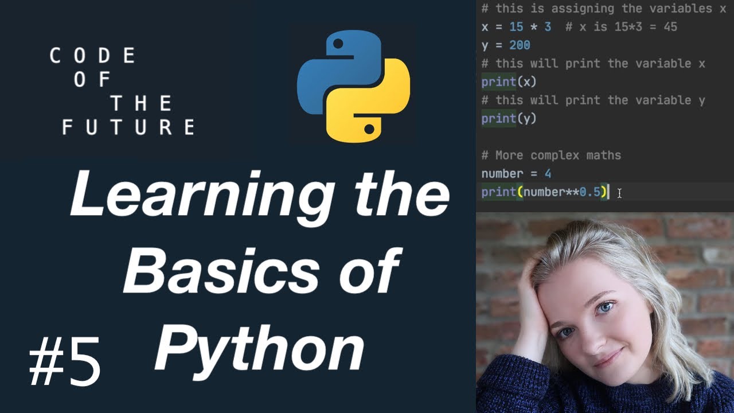The height and width of the screenshot is (413, 734).
Task: Place the cursor on 'print(y)'
Action: tap(509, 118)
